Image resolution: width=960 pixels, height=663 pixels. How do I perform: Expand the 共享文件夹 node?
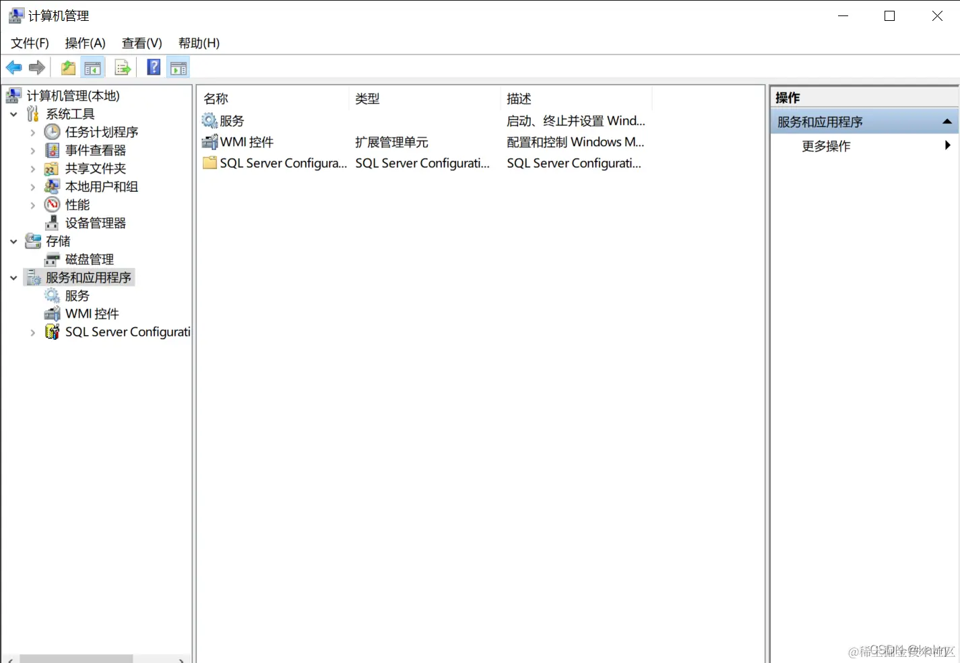click(32, 169)
